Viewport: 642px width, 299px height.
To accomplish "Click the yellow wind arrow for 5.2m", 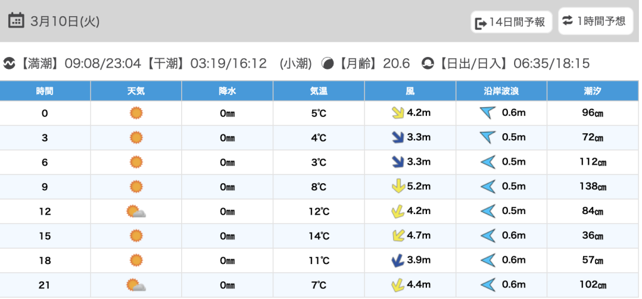I will pos(396,186).
